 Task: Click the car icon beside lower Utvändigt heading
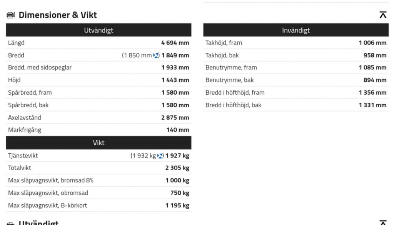point(10,223)
